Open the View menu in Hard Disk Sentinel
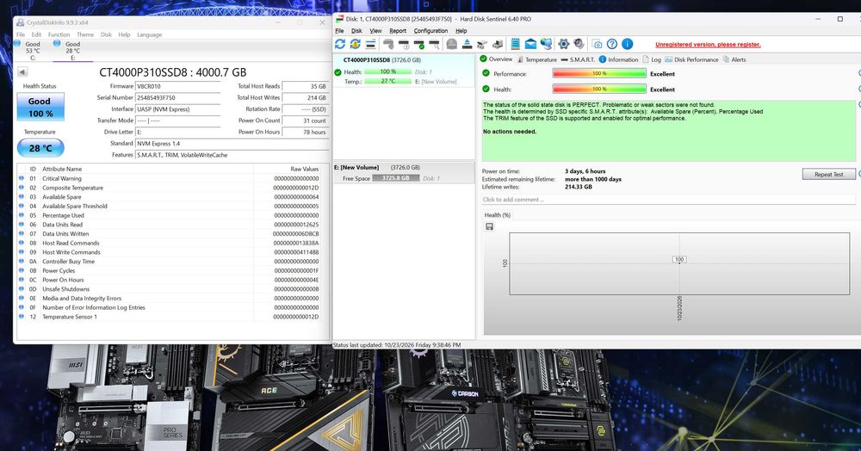The width and height of the screenshot is (861, 451). (x=375, y=31)
